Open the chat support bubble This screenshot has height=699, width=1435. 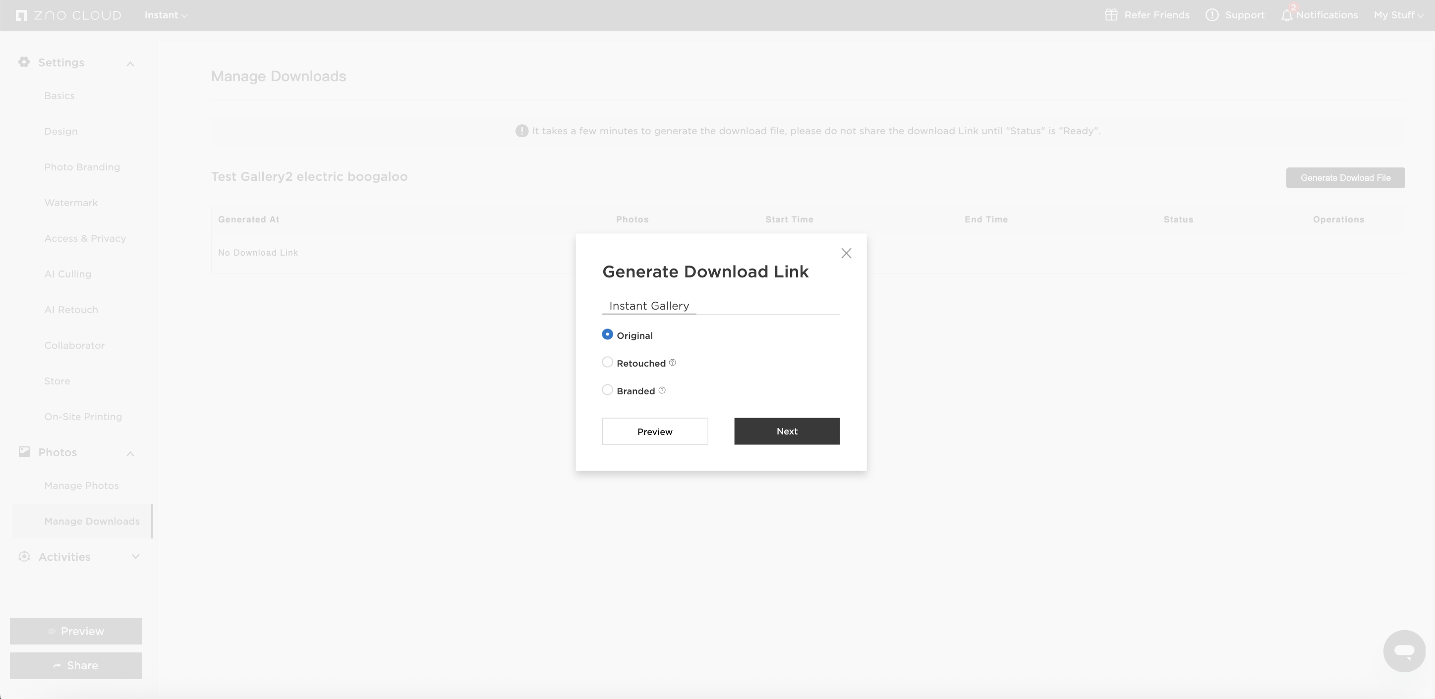pos(1404,650)
